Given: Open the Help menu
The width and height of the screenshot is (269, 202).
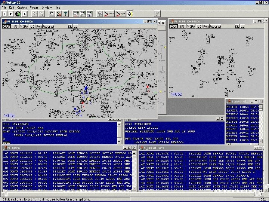Looking at the screenshot, I should [58, 7].
